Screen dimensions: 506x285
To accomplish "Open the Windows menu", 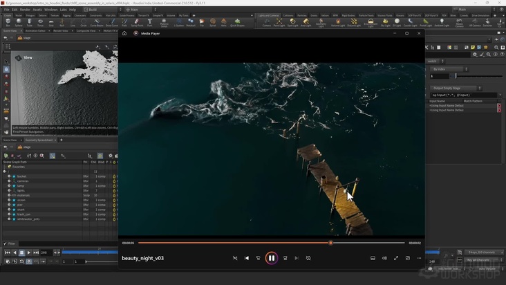I will click(51, 10).
